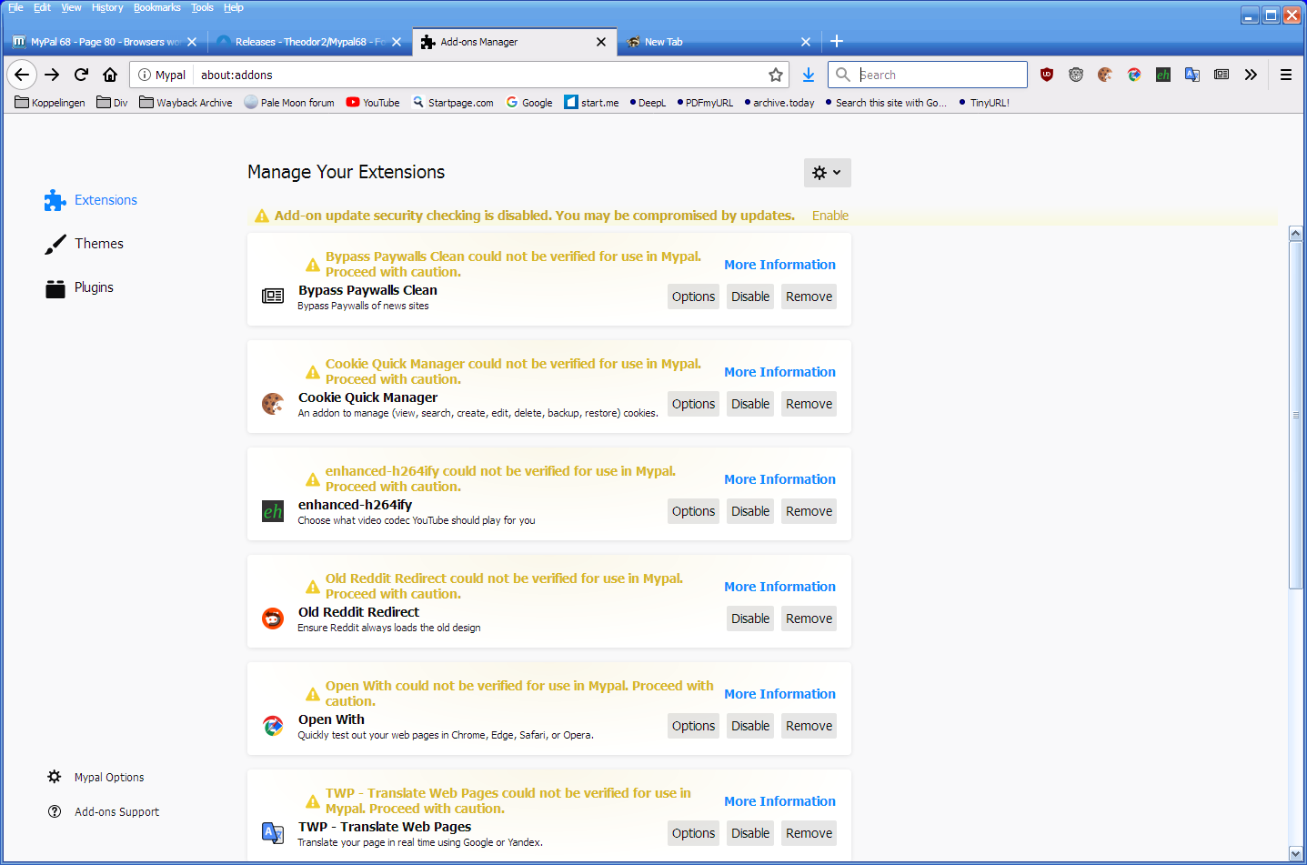Open the Div bookmarks folder
This screenshot has height=865, width=1307.
pyautogui.click(x=112, y=103)
